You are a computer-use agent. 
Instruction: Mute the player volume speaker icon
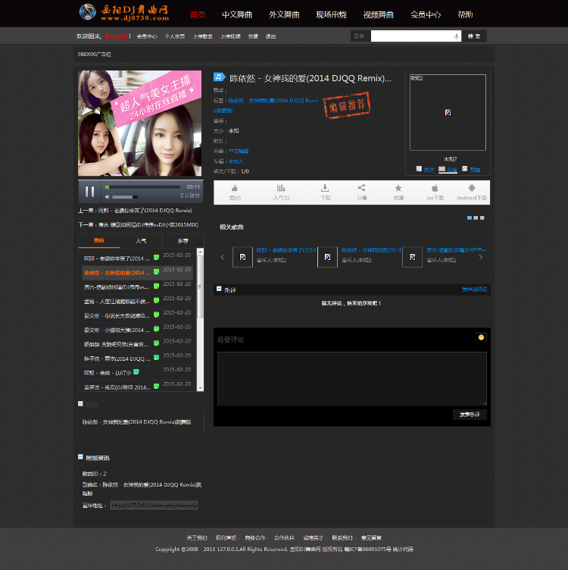[x=107, y=196]
